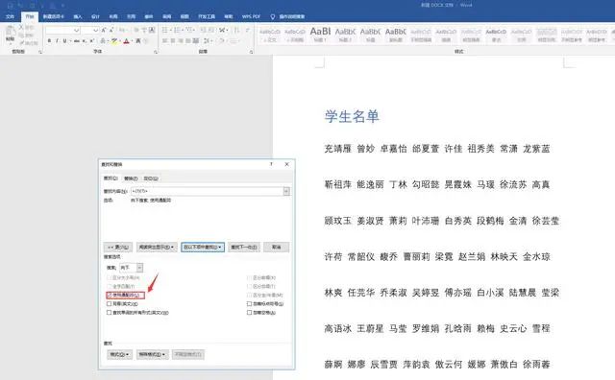615x380 pixels.
Task: Open the font group dialog launcher
Action: 156,52
